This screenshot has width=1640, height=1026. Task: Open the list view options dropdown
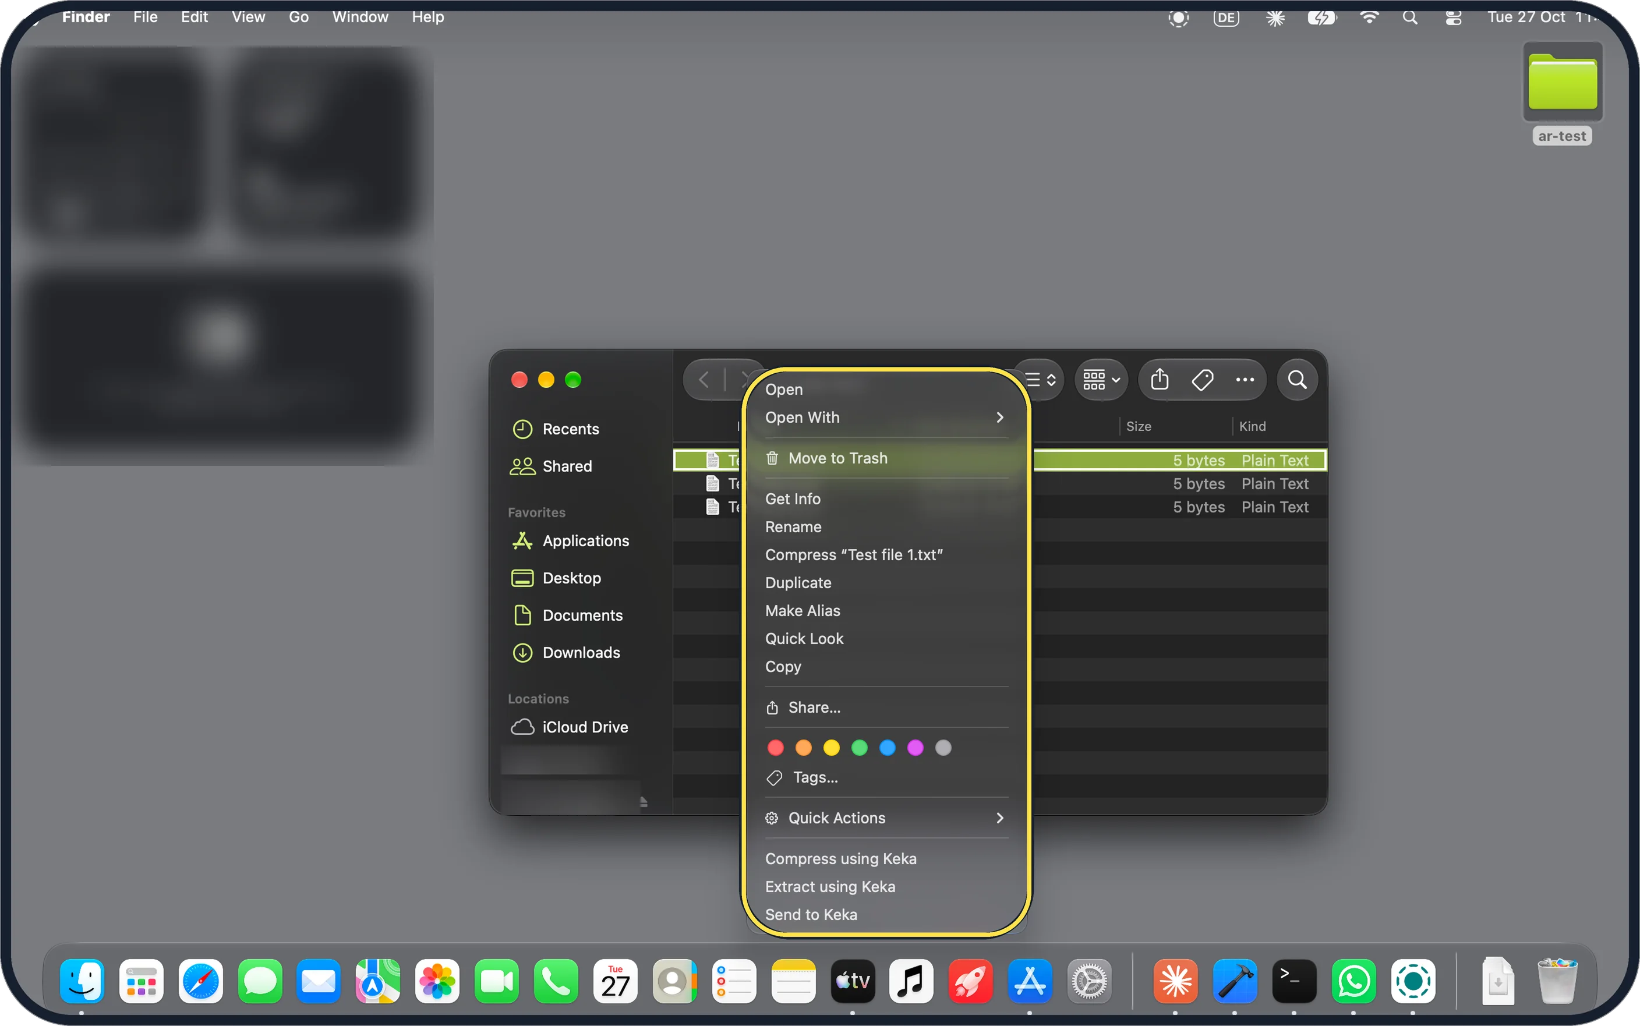click(1041, 379)
